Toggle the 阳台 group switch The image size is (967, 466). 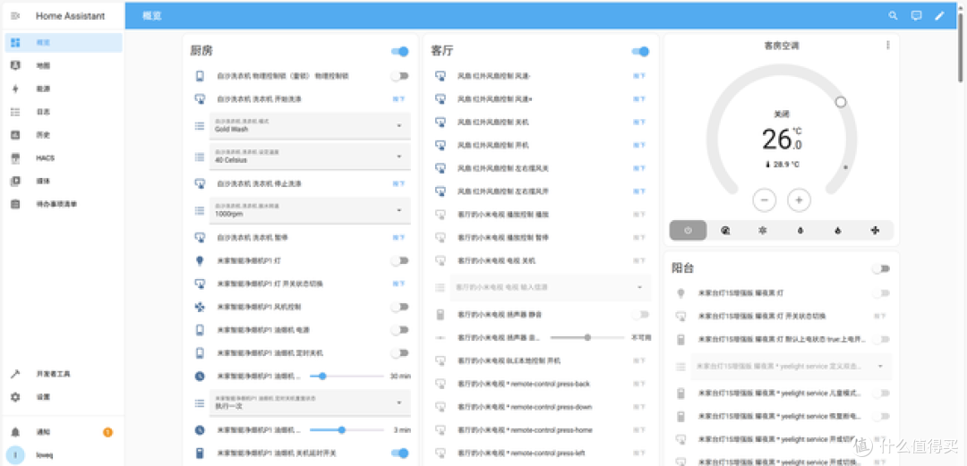pos(881,268)
